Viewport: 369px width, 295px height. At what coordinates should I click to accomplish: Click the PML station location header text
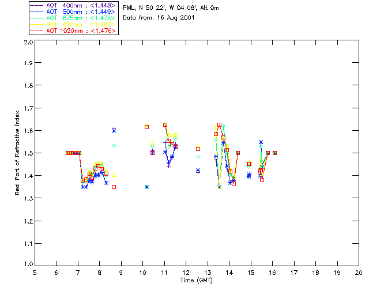point(171,8)
